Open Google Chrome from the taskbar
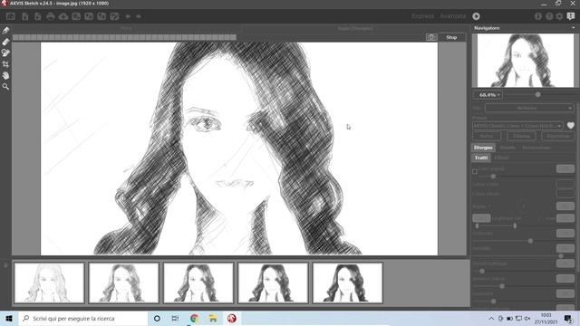 coord(194,318)
